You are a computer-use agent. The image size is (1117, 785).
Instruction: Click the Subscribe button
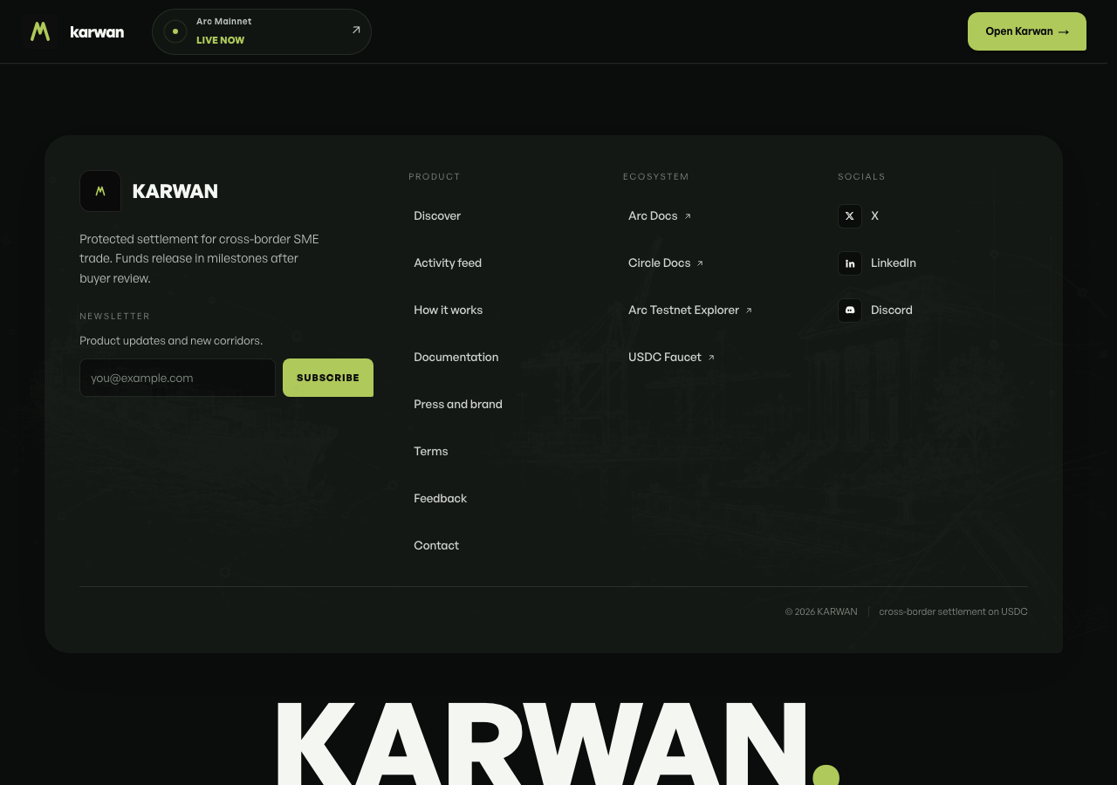coord(328,378)
